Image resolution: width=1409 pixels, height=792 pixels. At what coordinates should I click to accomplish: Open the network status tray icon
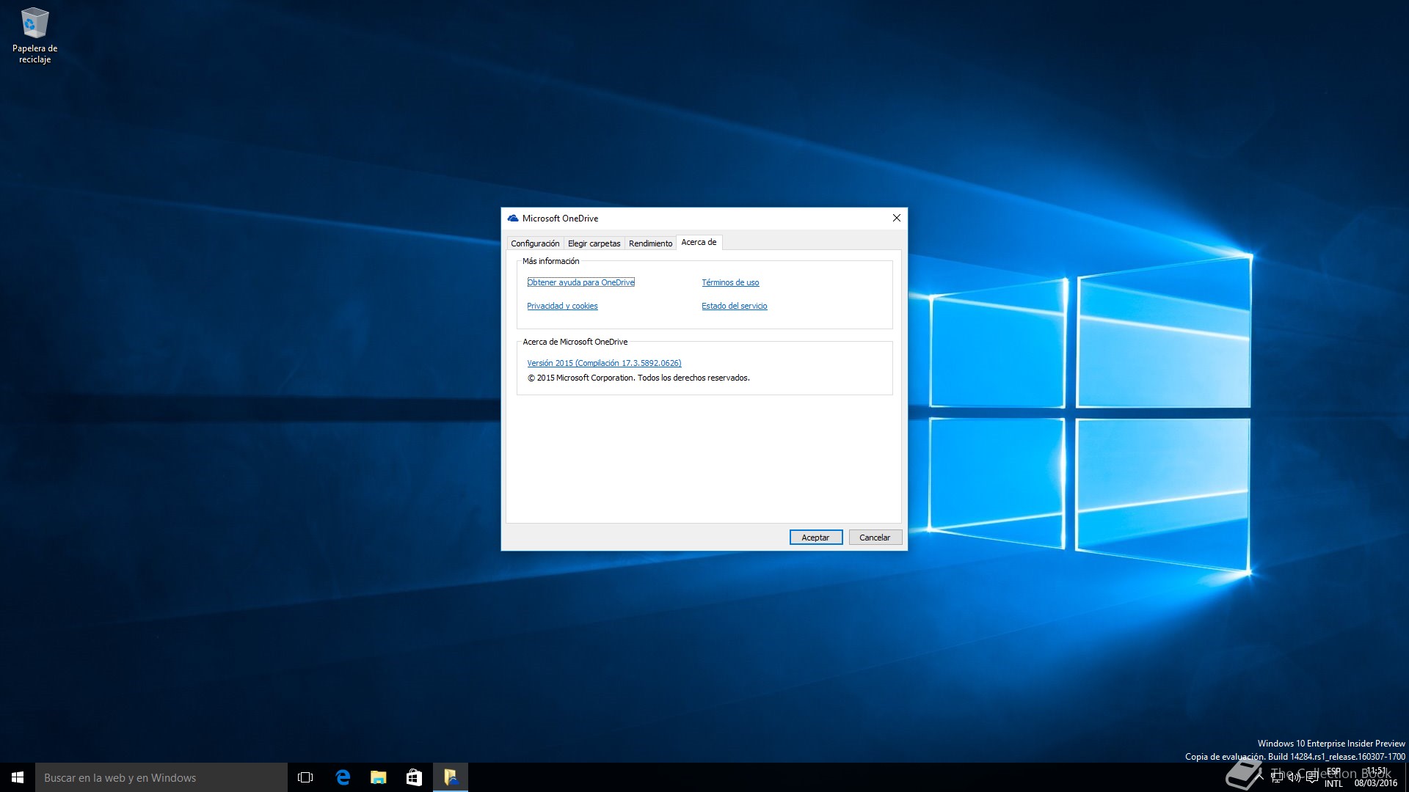tap(1277, 777)
